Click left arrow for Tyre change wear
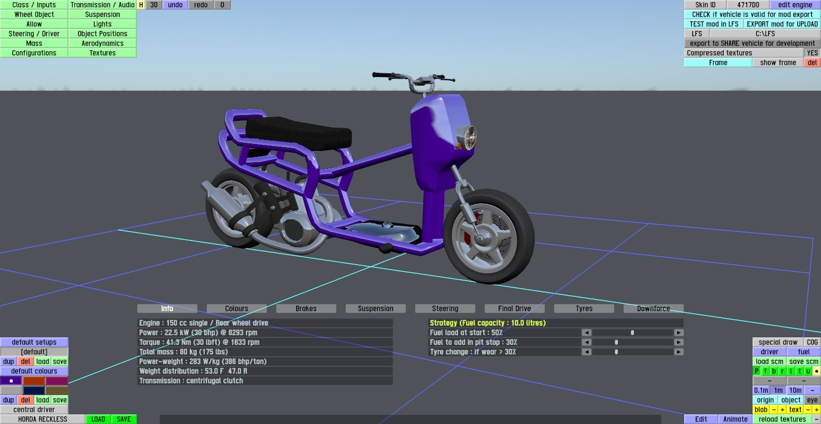The height and width of the screenshot is (424, 821). [x=586, y=352]
